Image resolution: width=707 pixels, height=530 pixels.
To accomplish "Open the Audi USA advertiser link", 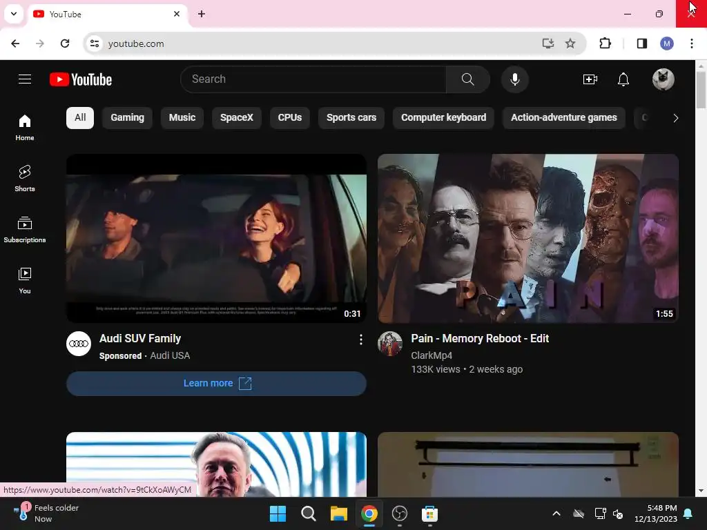I will (x=170, y=355).
